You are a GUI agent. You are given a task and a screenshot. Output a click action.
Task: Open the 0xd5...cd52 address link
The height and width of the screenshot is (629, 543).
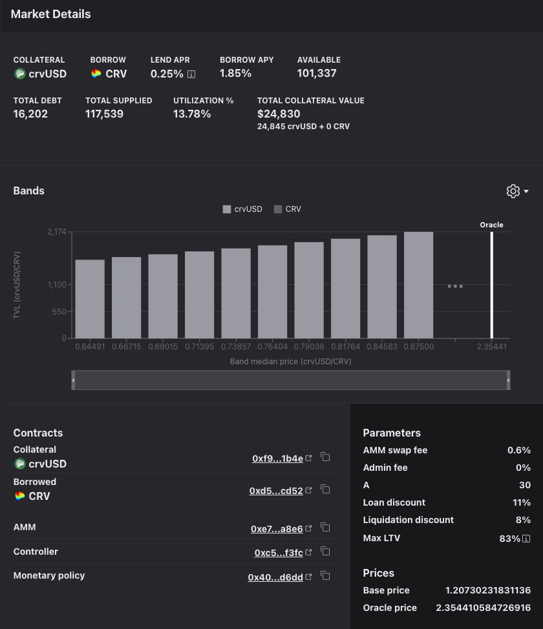(276, 491)
